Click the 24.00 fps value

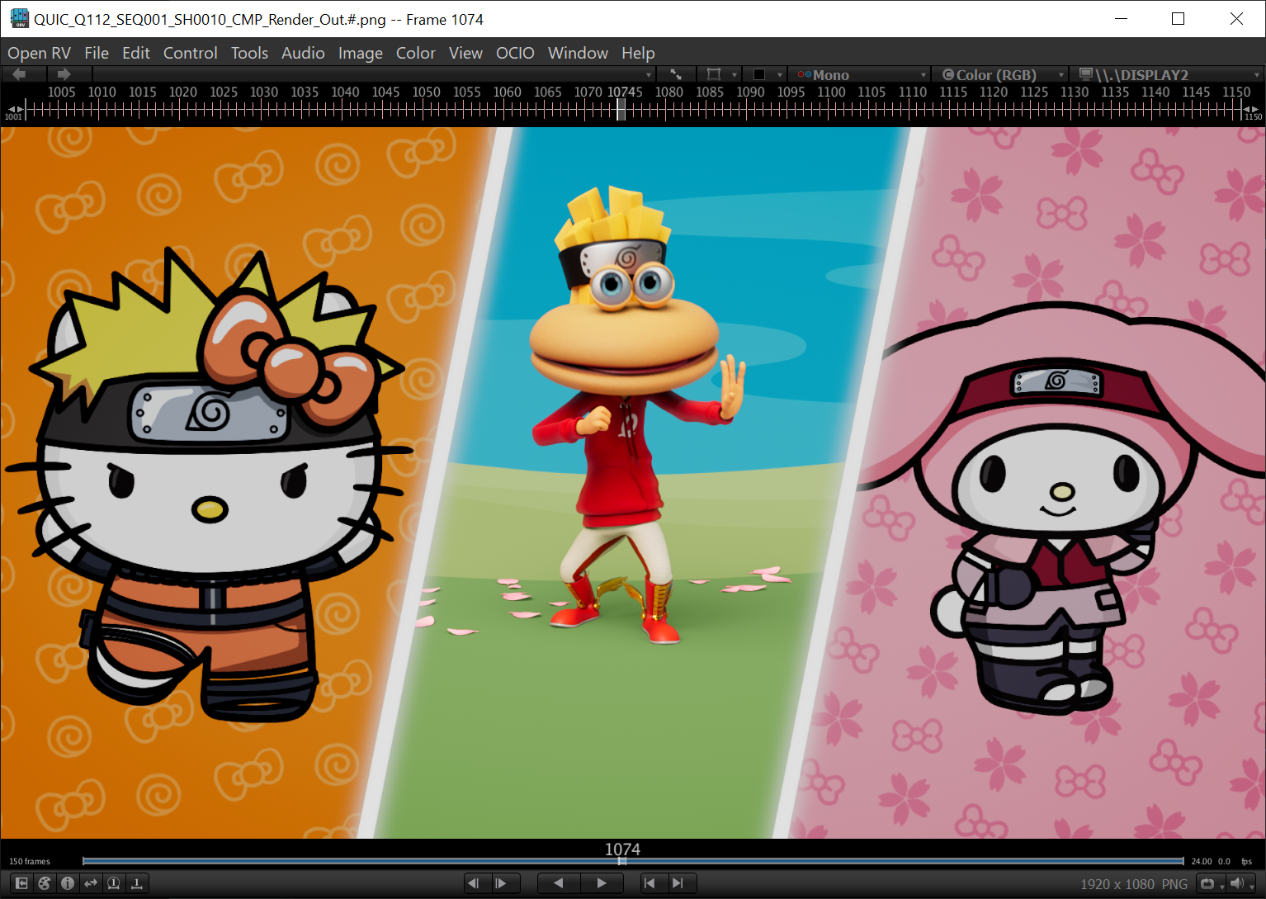[1202, 861]
